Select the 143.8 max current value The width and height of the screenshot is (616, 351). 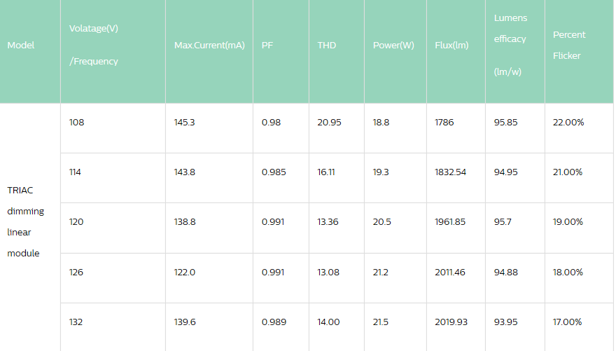[x=185, y=172]
